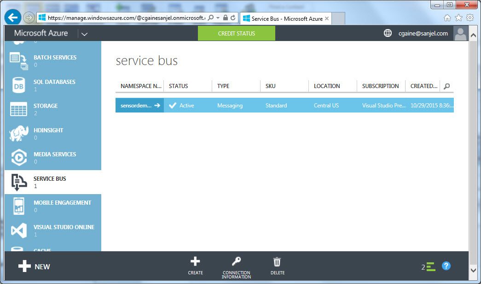Sort by SUBSCRIPTION column header
This screenshot has width=481, height=284.
381,86
